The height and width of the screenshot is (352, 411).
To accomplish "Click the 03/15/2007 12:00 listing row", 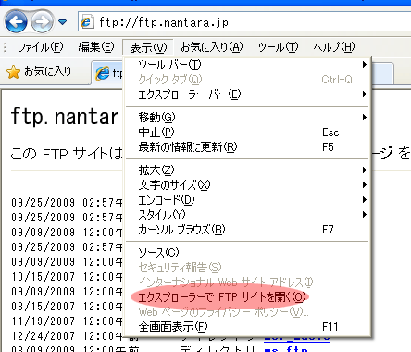I will [x=68, y=306].
